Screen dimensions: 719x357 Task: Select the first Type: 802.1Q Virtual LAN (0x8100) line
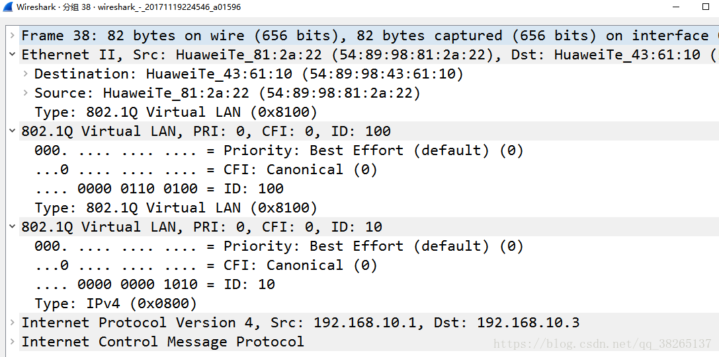176,112
